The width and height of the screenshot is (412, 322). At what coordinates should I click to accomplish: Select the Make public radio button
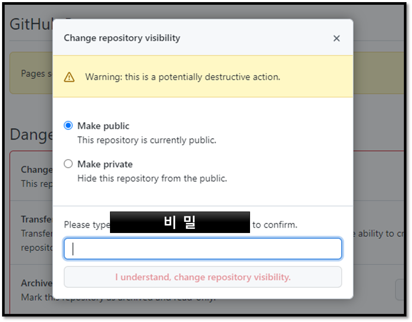(68, 126)
